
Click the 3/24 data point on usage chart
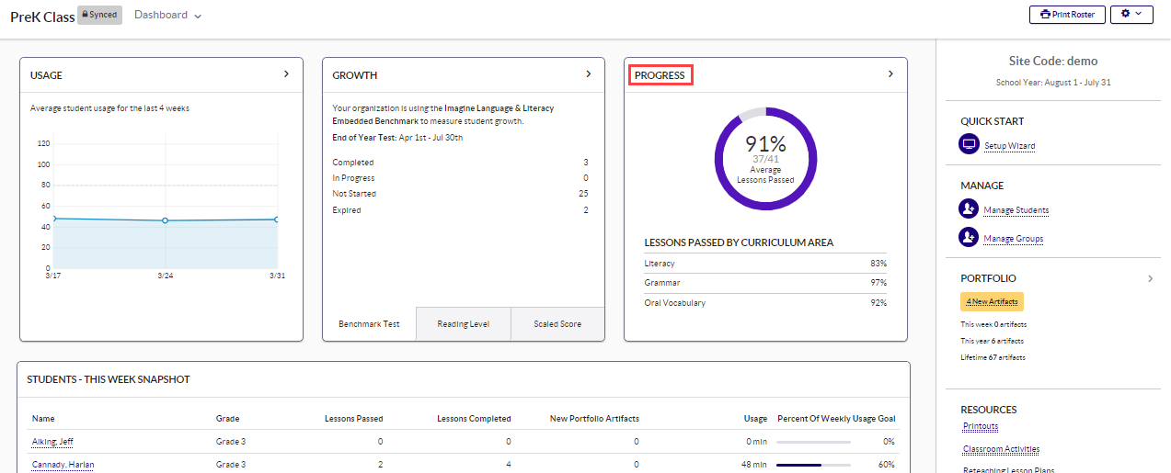tap(165, 220)
